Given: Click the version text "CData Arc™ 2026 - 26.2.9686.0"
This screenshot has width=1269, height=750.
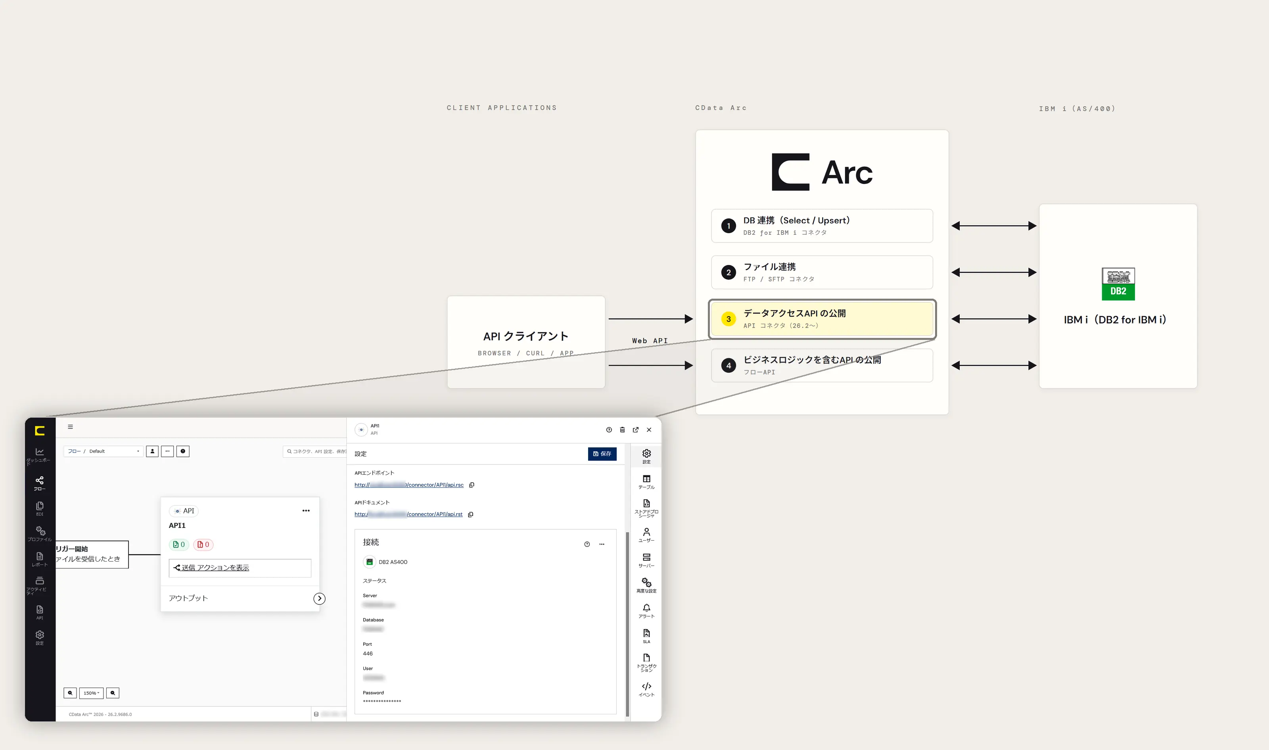Looking at the screenshot, I should 100,715.
